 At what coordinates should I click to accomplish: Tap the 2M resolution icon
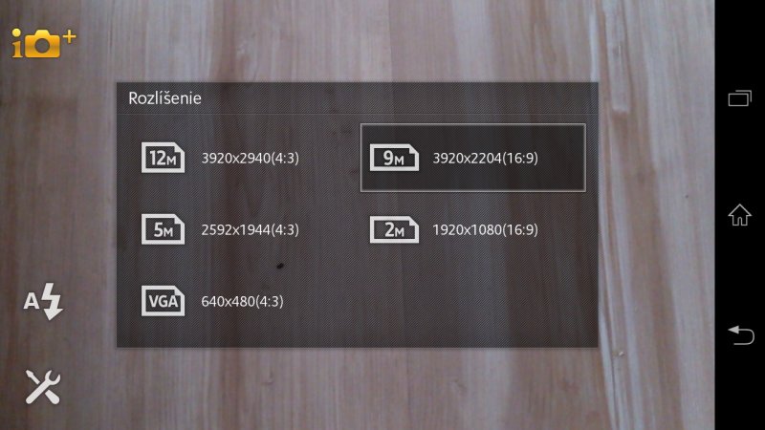[x=394, y=229]
